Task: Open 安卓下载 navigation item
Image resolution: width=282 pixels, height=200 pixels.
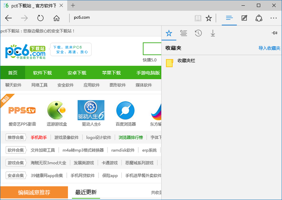Action: point(77,73)
